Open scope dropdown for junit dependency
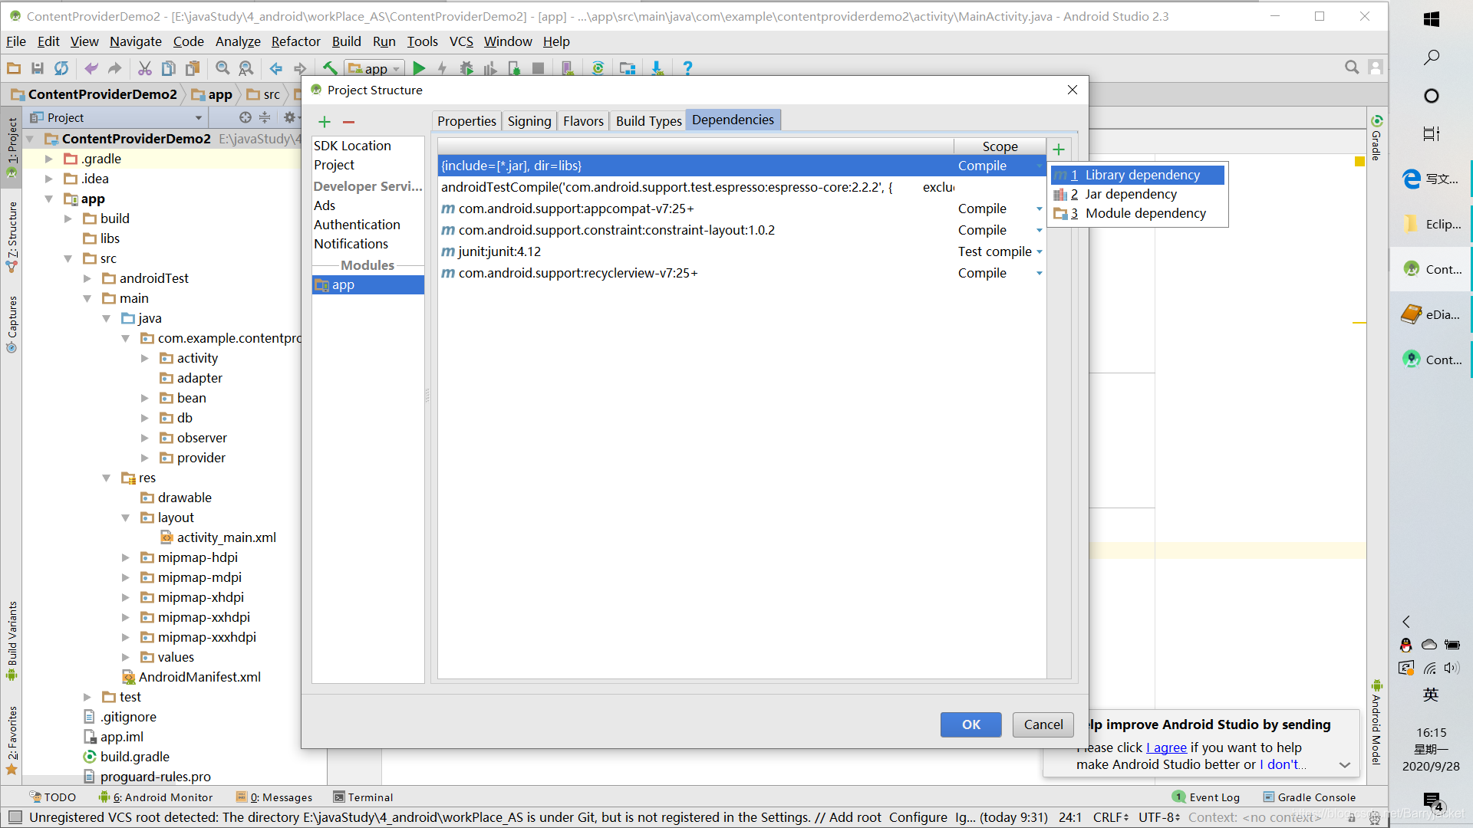Screen dimensions: 1473x828 coord(1040,251)
